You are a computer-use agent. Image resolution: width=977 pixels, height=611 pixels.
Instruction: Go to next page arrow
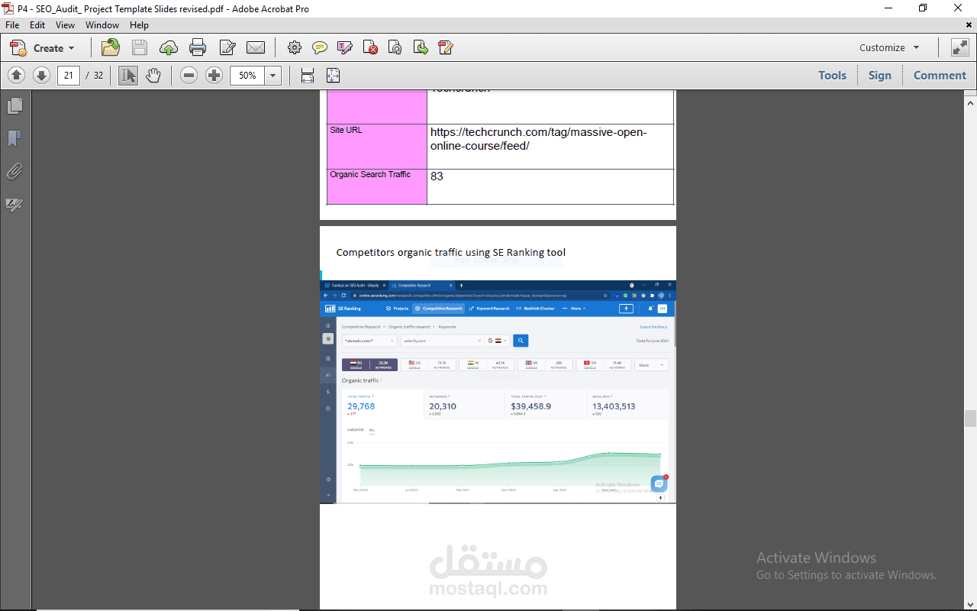pyautogui.click(x=42, y=76)
